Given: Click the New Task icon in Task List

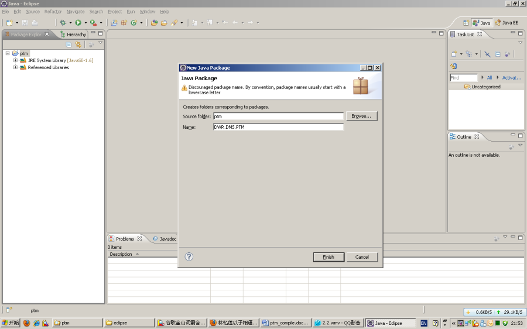Looking at the screenshot, I should point(454,54).
